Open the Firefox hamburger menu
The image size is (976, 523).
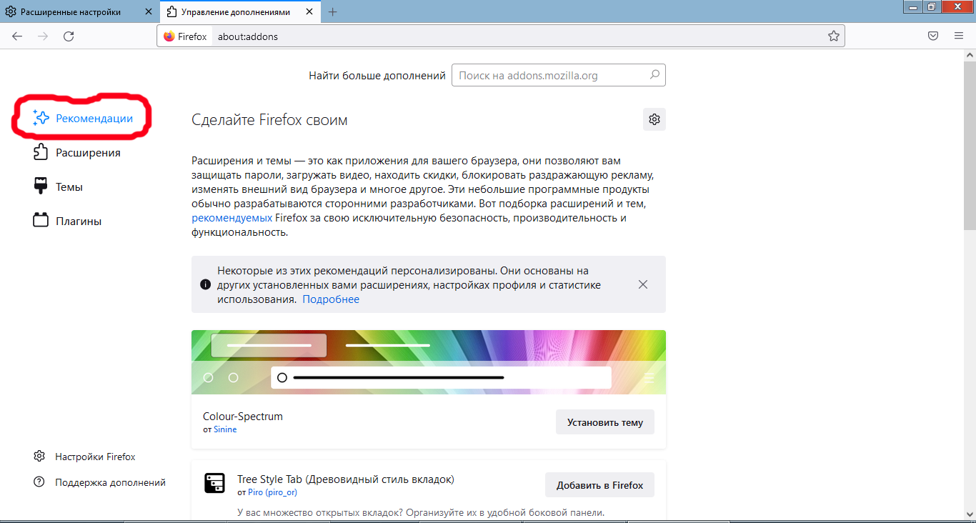point(959,36)
